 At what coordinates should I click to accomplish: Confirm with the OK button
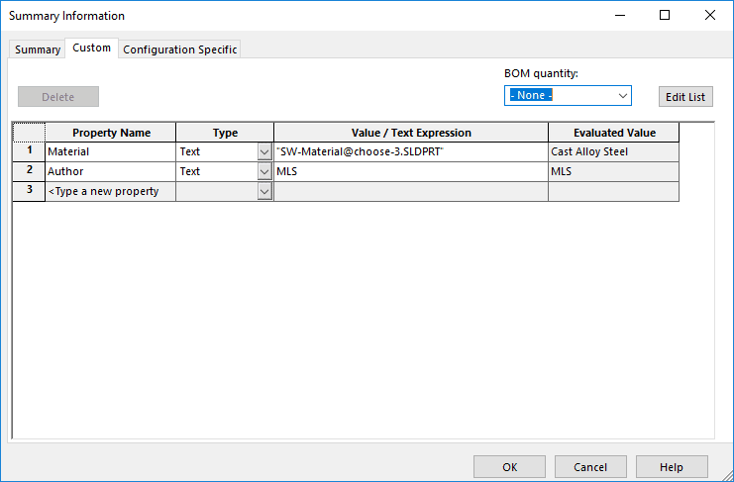(x=509, y=467)
